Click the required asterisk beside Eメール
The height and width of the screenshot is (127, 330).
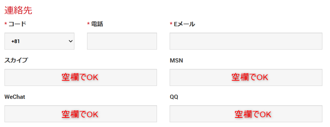click(171, 24)
